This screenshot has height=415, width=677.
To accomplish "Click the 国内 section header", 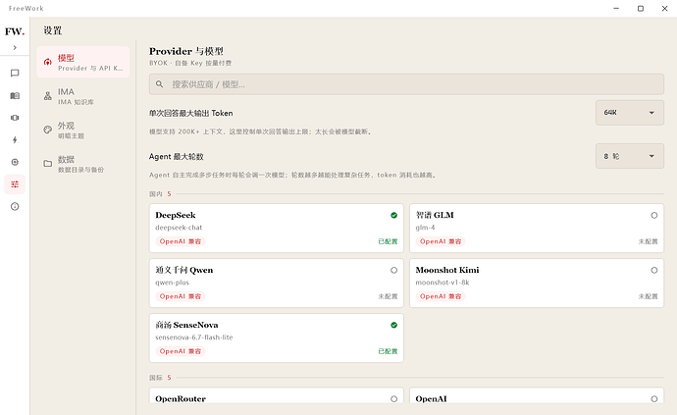I will [x=156, y=194].
